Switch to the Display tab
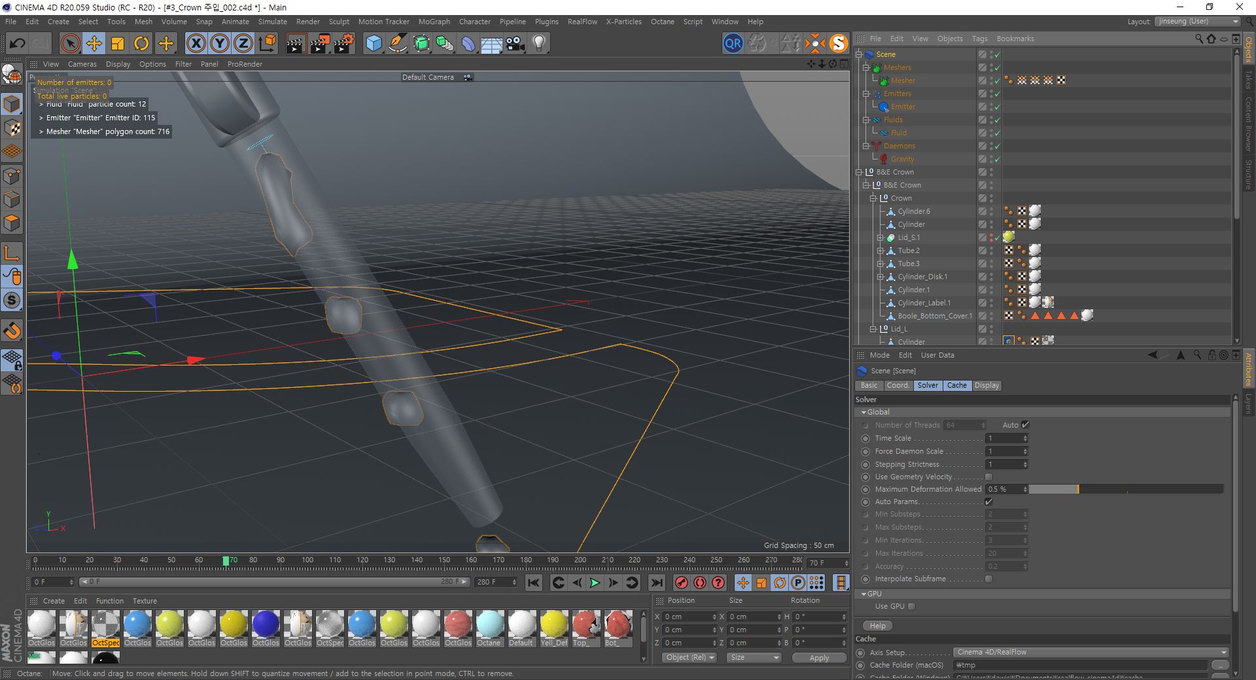 986,386
